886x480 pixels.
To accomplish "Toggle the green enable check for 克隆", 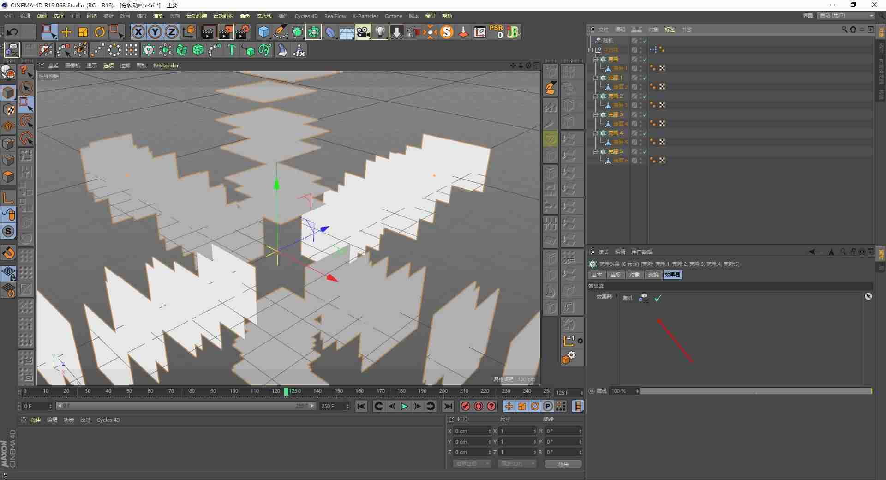I will pyautogui.click(x=645, y=59).
